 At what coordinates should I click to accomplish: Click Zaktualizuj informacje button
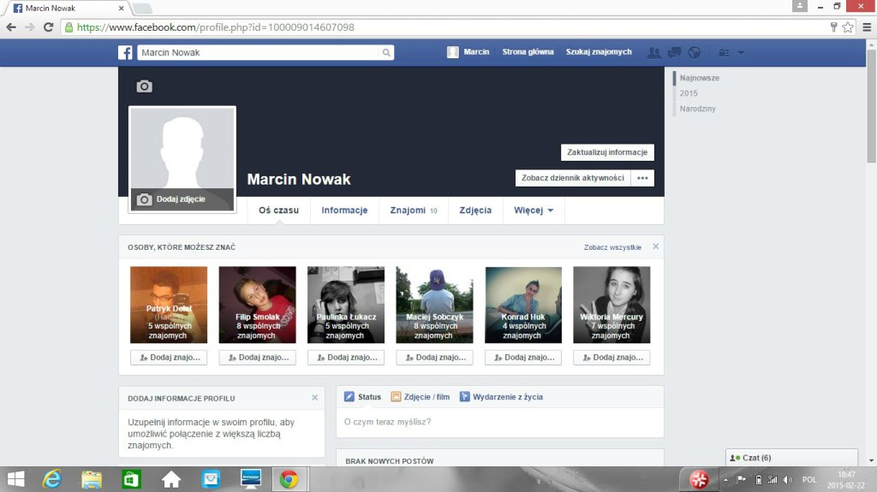click(607, 152)
